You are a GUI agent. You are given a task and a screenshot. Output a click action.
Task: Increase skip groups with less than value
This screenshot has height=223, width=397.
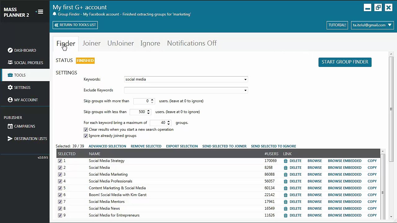click(x=148, y=111)
